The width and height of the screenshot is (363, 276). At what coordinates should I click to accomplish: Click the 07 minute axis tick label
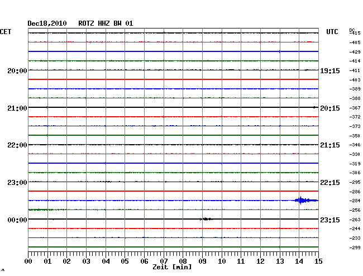(164, 261)
